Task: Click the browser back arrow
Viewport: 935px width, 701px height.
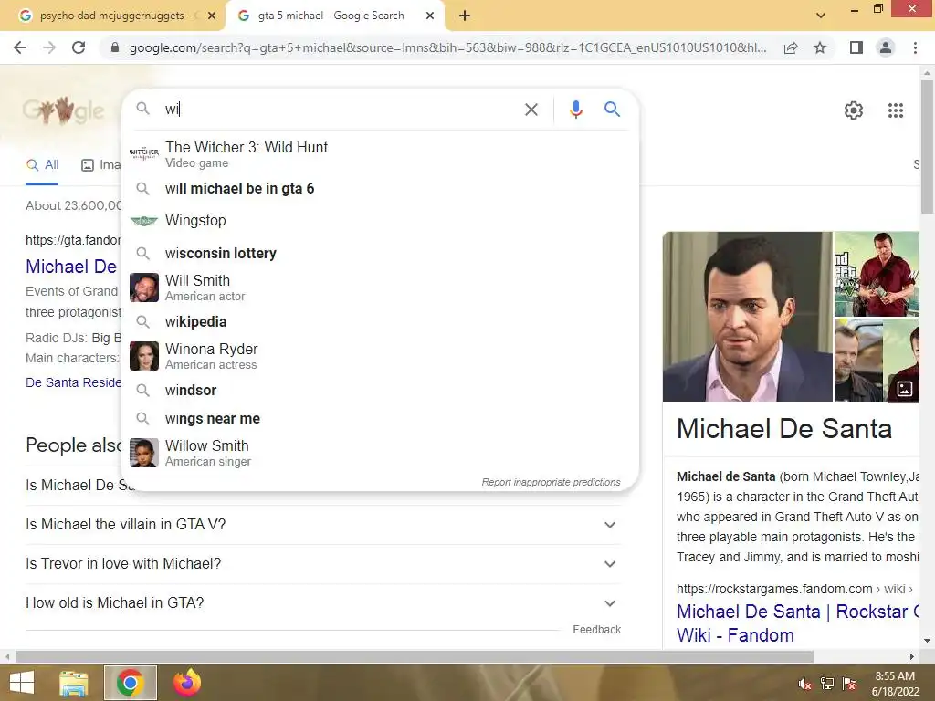Action: pyautogui.click(x=20, y=47)
